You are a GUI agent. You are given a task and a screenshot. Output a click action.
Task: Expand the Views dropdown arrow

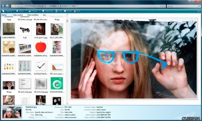click(26, 11)
